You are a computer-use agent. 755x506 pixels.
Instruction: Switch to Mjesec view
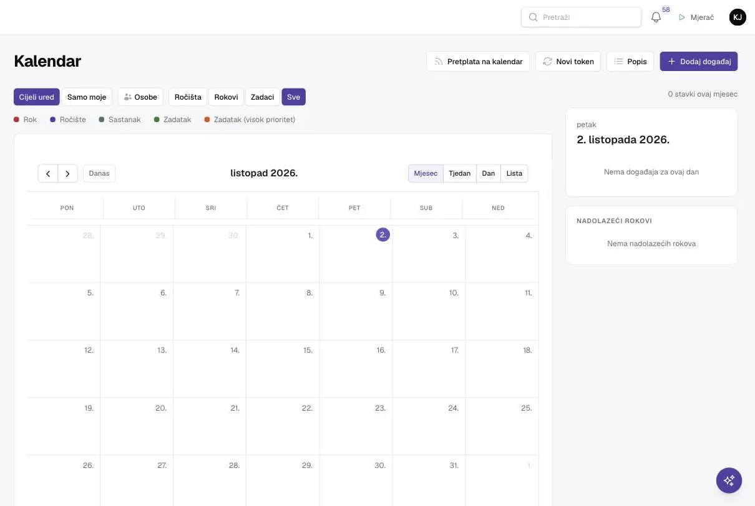426,173
